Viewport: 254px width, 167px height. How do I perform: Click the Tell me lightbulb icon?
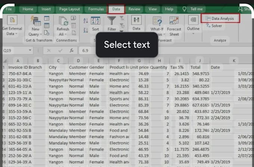[185, 9]
